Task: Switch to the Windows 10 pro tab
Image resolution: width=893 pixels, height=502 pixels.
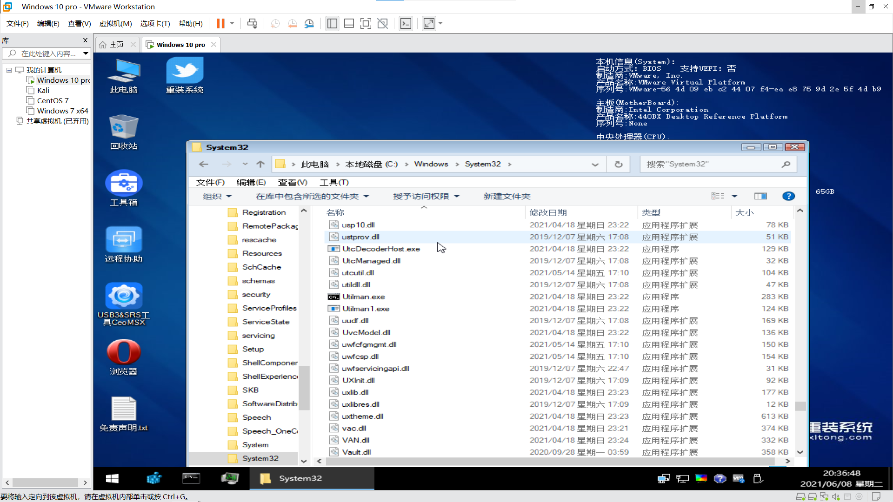Action: [180, 44]
